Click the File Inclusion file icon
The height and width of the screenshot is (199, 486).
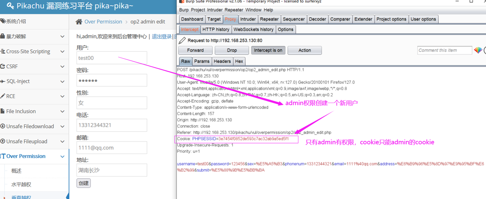click(3, 111)
